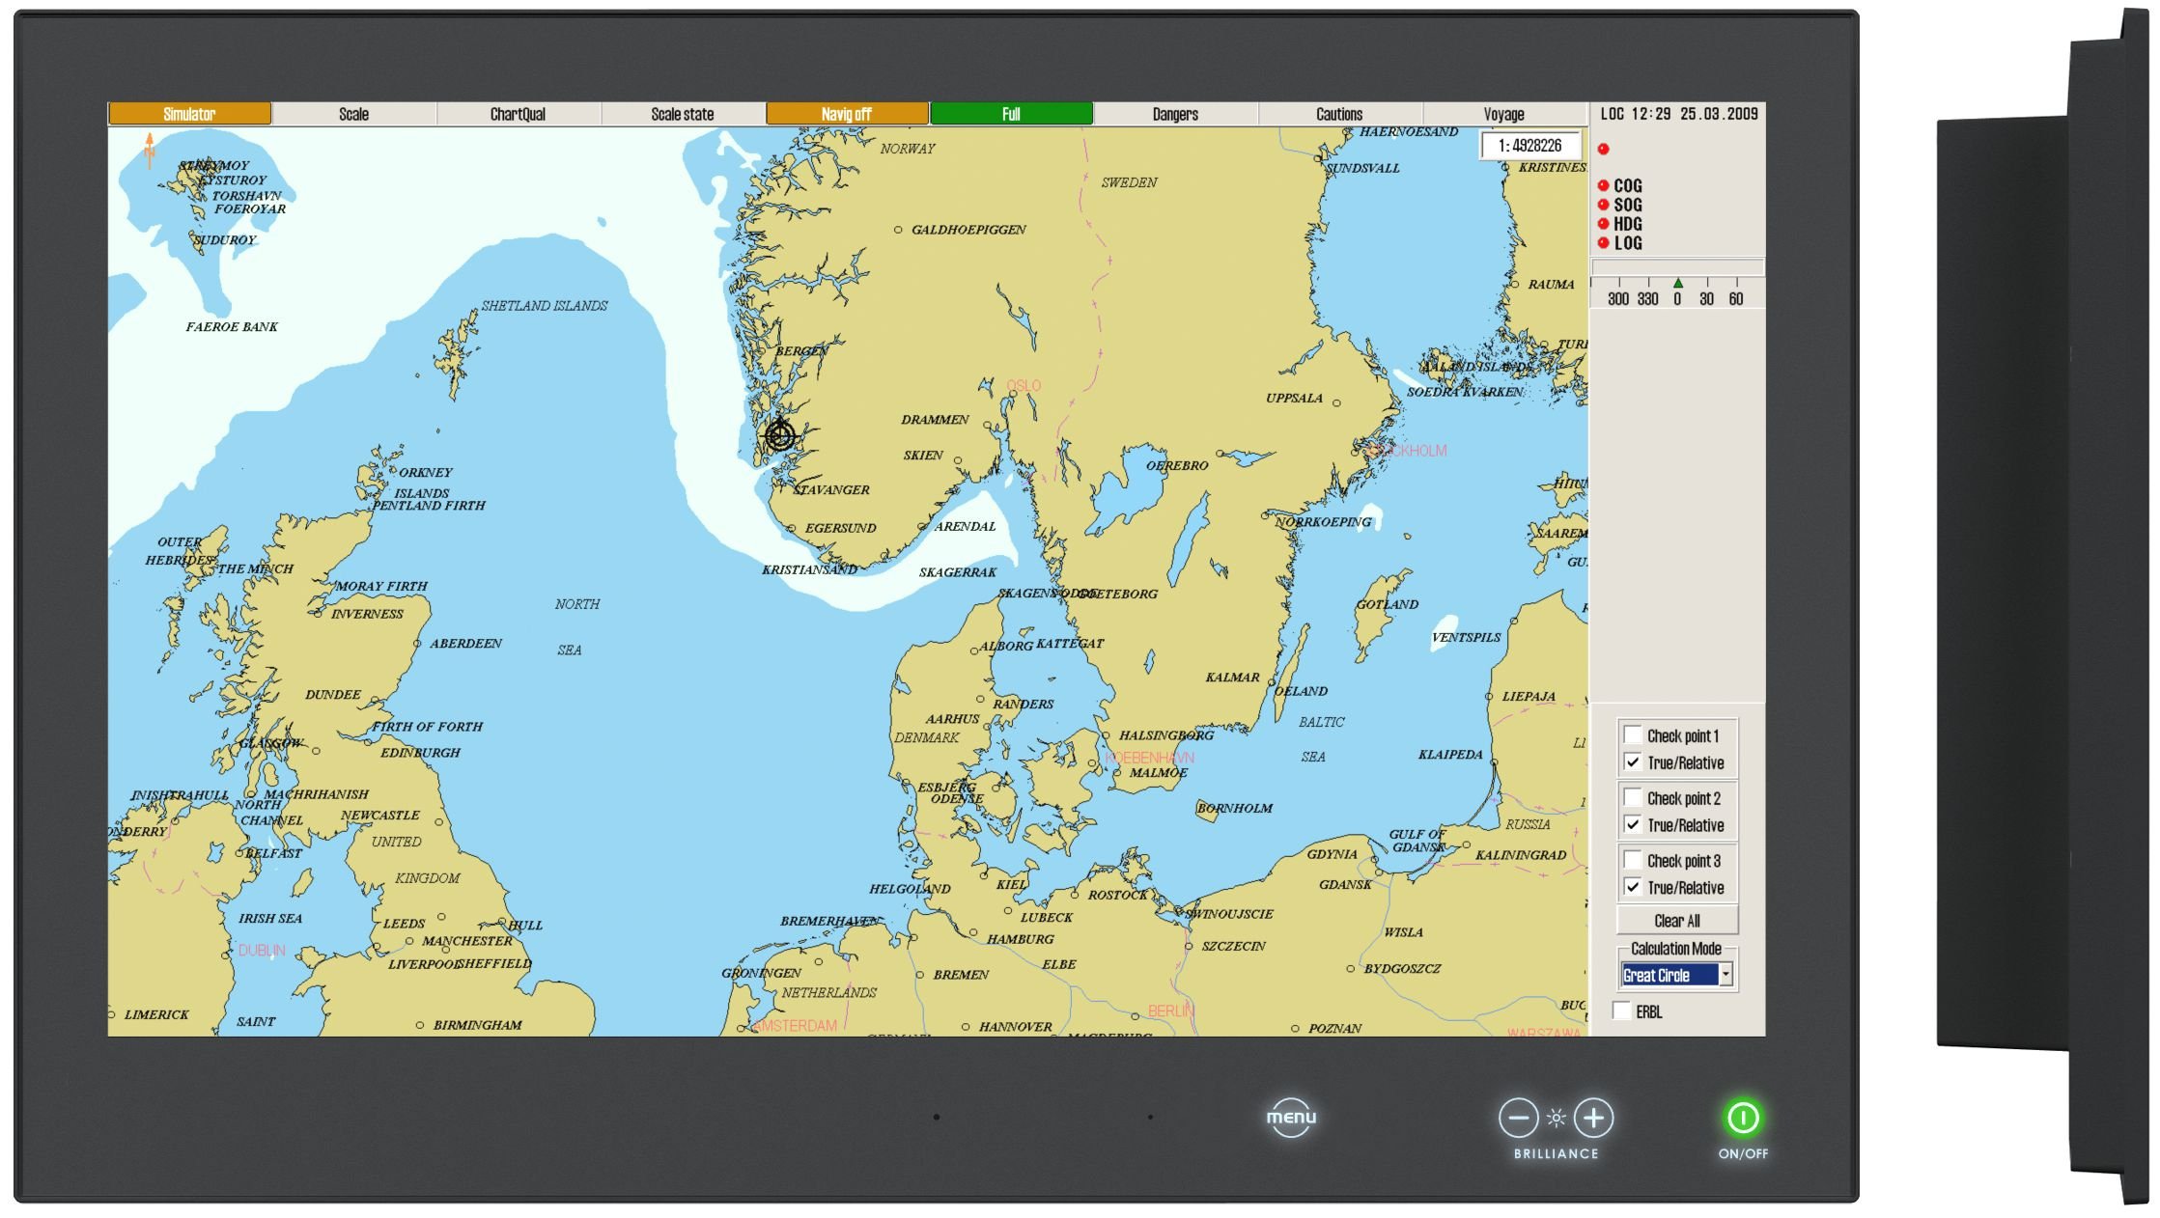
Task: Click the KLAIPEDA label on the chart
Action: click(x=1449, y=755)
